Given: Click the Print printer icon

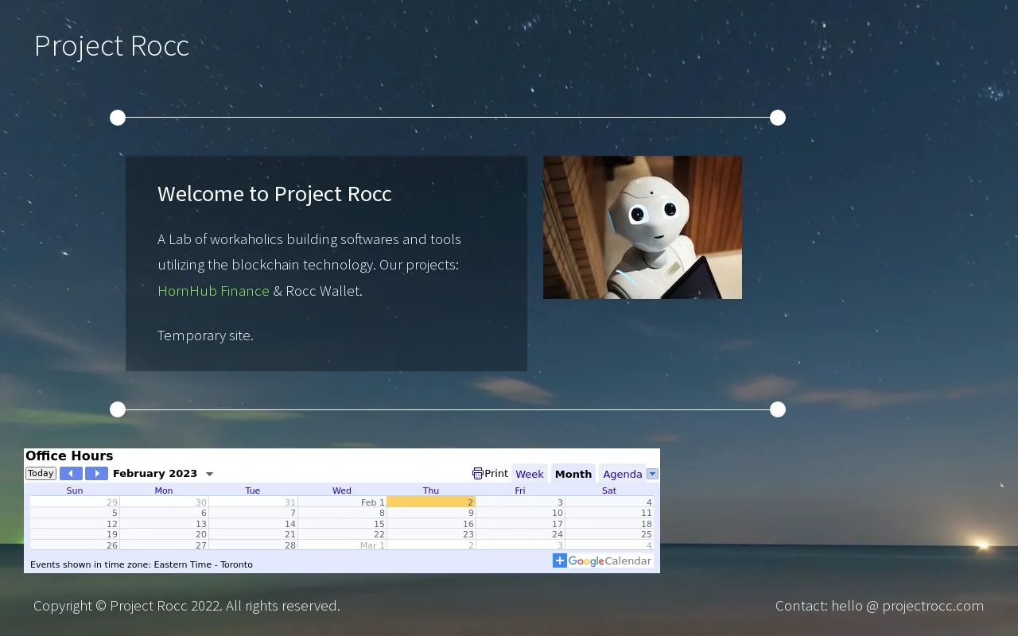Looking at the screenshot, I should (477, 474).
